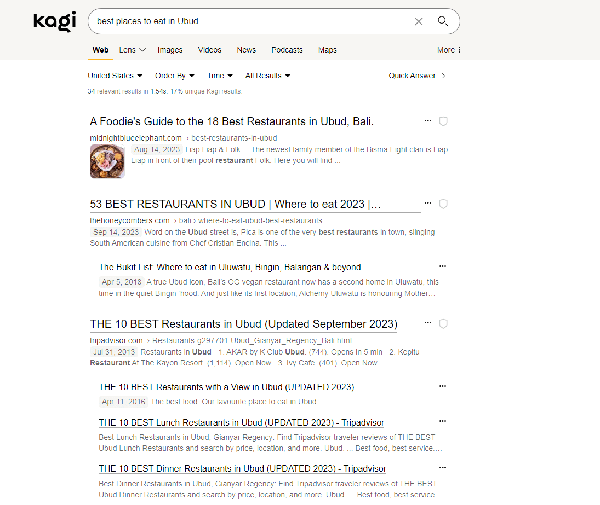Open the More menu
The height and width of the screenshot is (505, 600).
[x=449, y=50]
